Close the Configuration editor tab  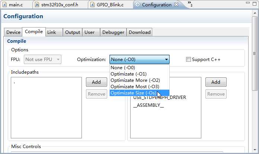tap(176, 4)
